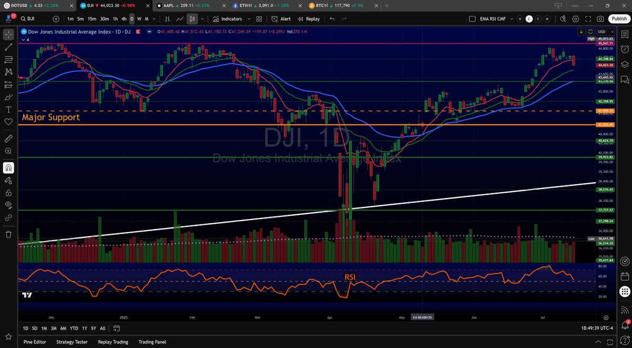Select the candlestick chart style

pyautogui.click(x=193, y=19)
